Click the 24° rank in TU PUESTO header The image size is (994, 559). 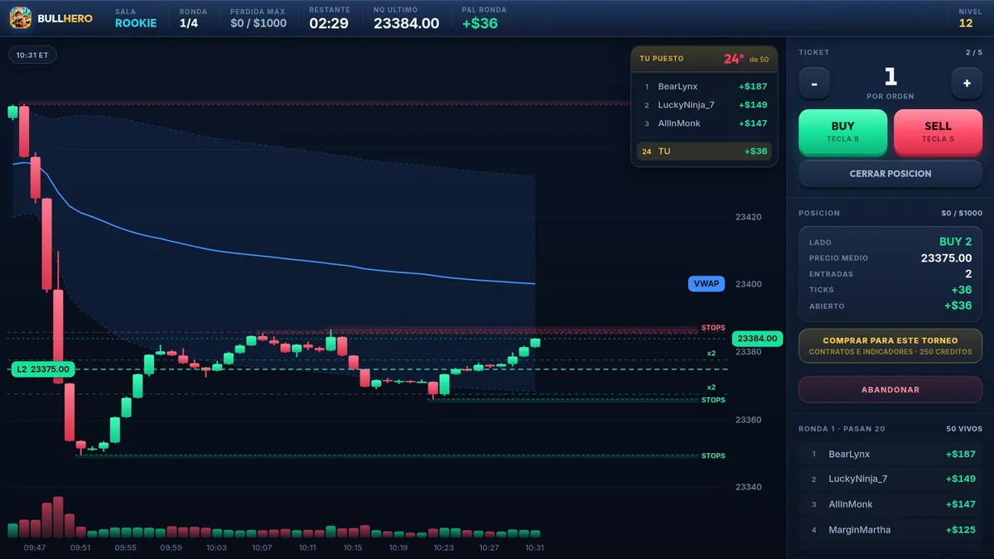[734, 59]
